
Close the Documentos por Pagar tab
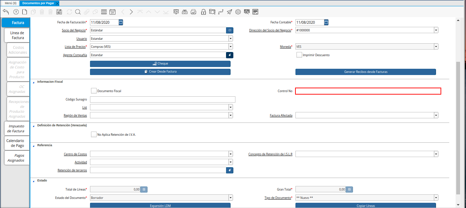pos(57,3)
